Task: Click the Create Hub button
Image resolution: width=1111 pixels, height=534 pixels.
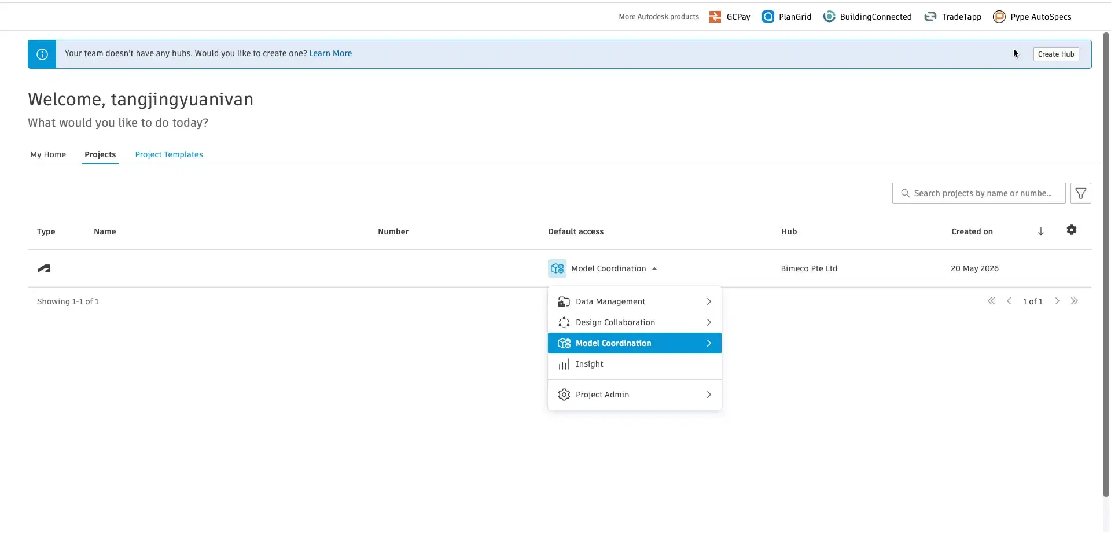Action: point(1056,54)
